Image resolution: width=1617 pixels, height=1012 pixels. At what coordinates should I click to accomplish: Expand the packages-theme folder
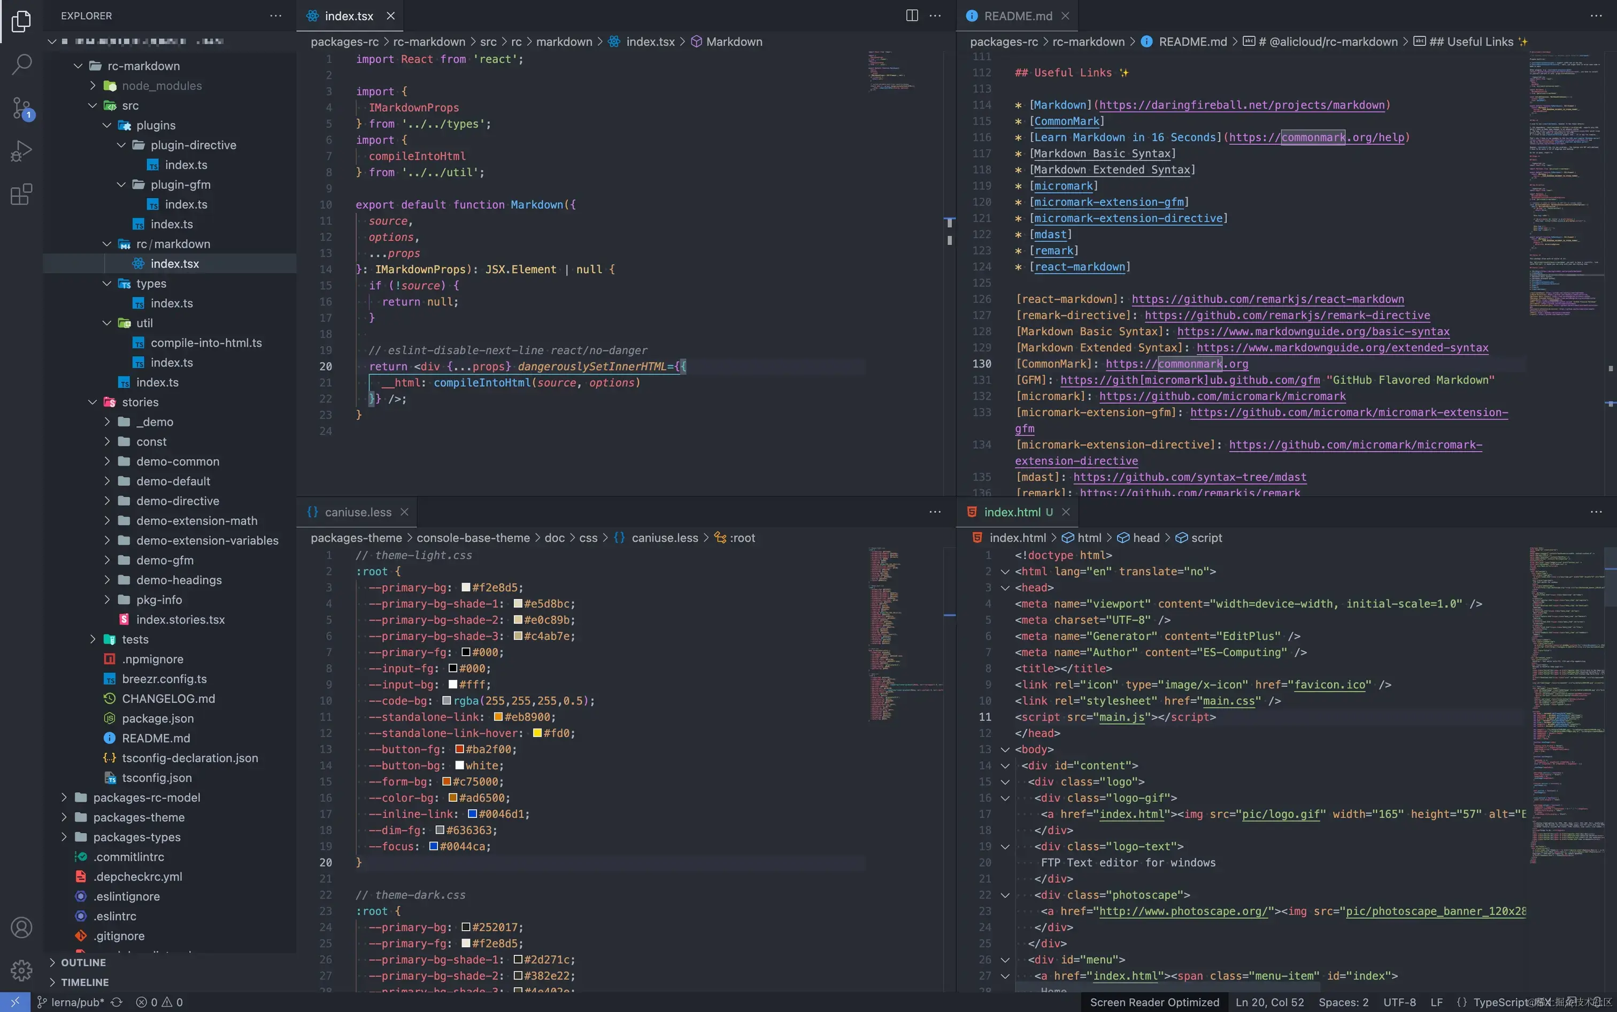138,817
